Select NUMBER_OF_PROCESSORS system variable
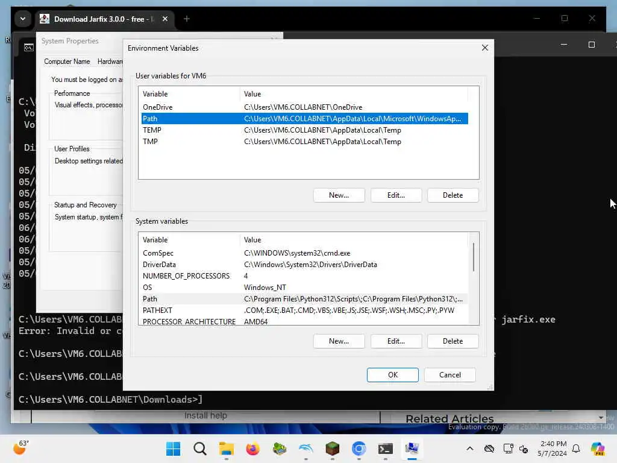The height and width of the screenshot is (463, 617). (304, 276)
